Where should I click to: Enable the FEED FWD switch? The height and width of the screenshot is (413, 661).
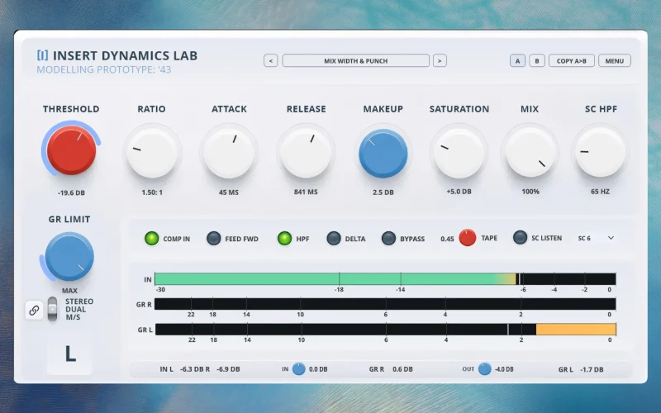pyautogui.click(x=214, y=239)
